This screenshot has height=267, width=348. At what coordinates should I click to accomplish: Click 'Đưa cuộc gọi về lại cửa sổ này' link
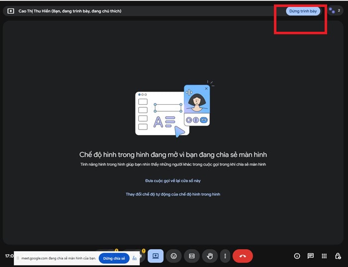coord(173,181)
